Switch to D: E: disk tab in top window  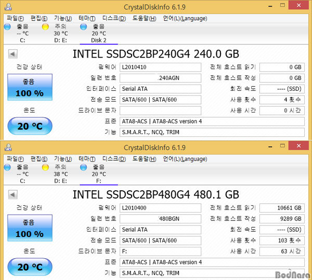61,33
